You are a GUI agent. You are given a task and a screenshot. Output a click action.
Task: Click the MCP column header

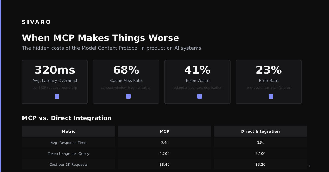tap(164, 131)
